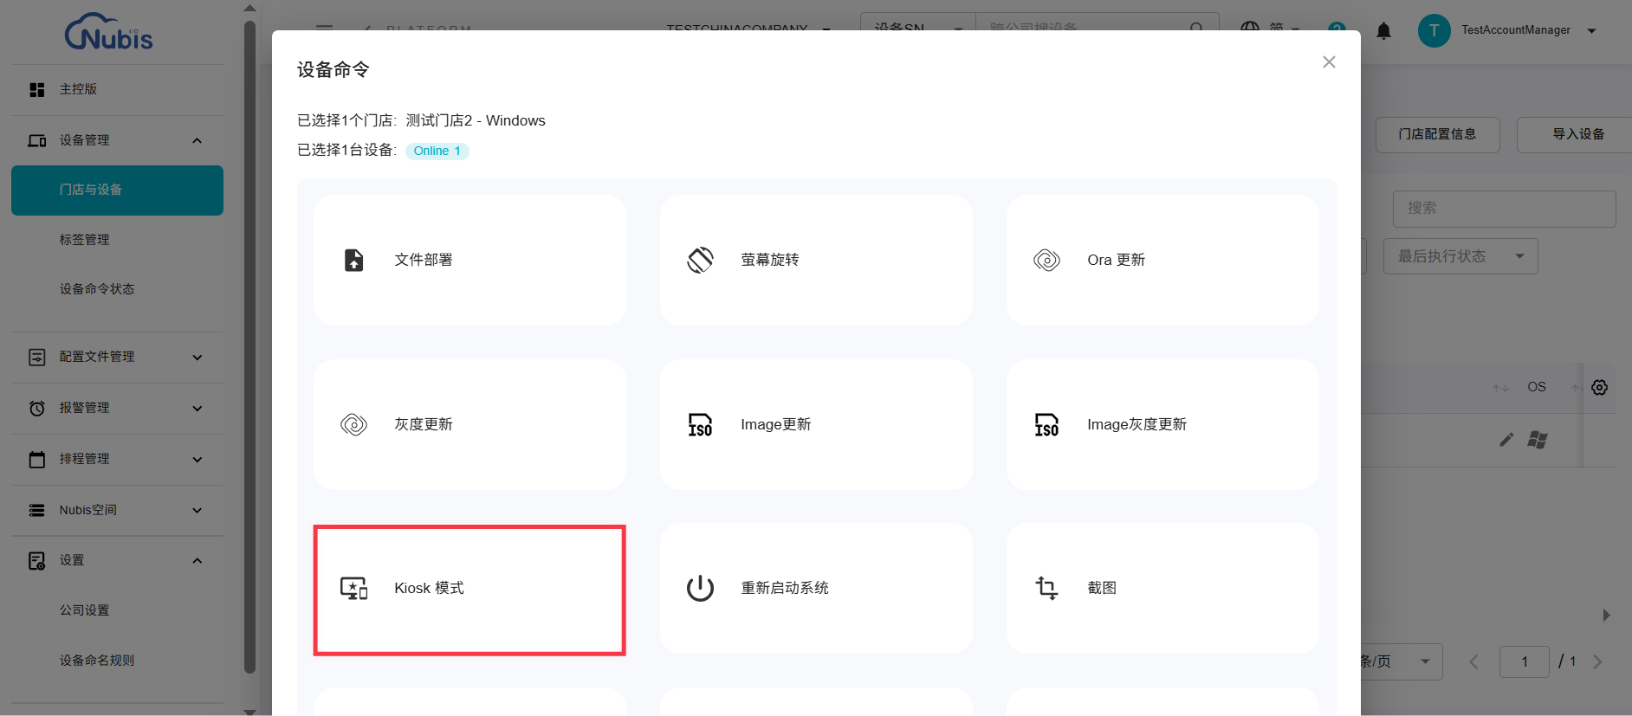Click the 截图 crop icon
Screen dimensions: 1632x716
(x=1046, y=589)
